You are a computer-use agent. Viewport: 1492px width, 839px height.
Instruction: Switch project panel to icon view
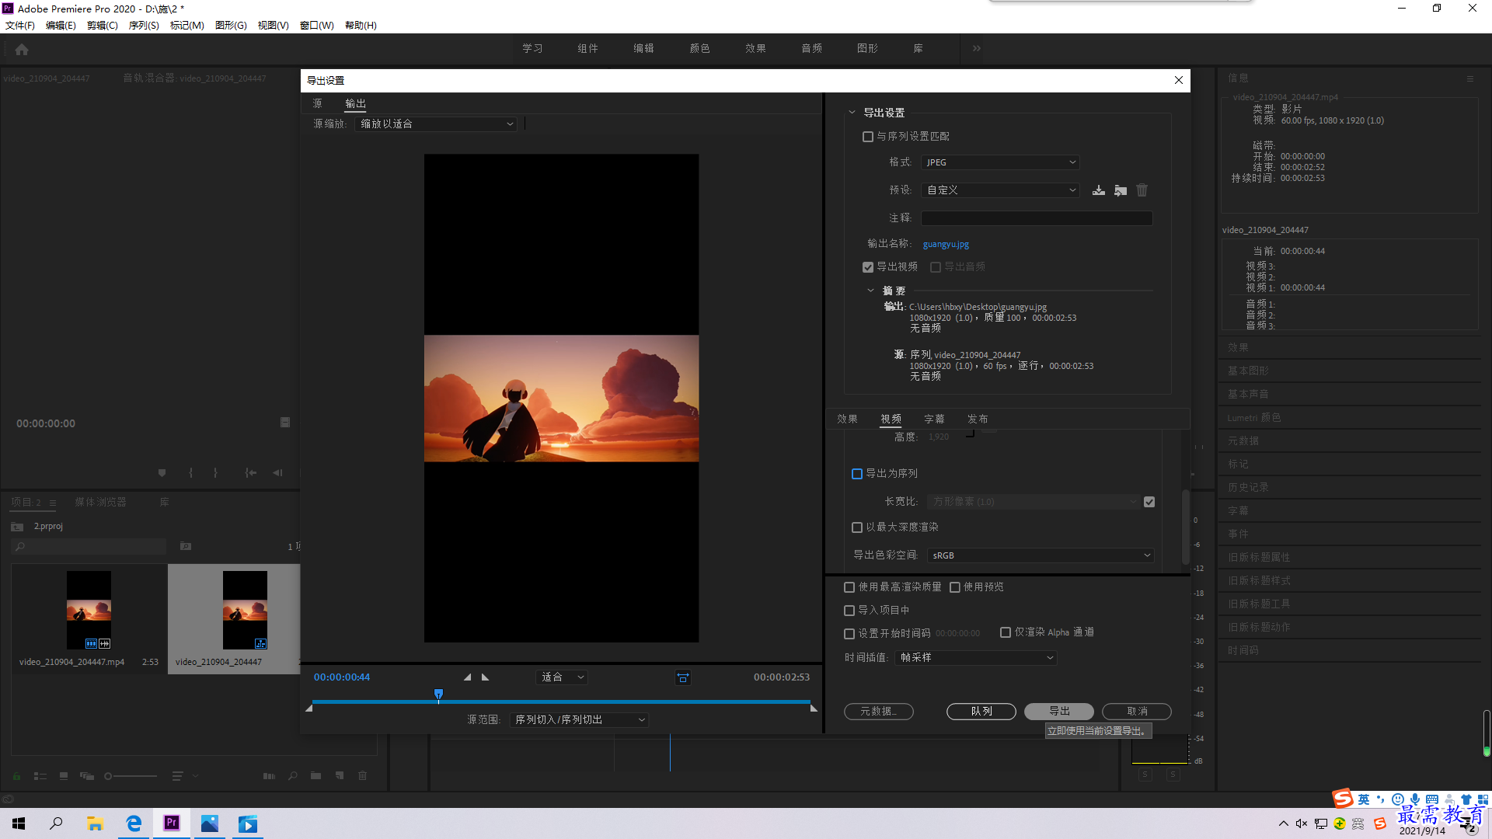point(64,775)
